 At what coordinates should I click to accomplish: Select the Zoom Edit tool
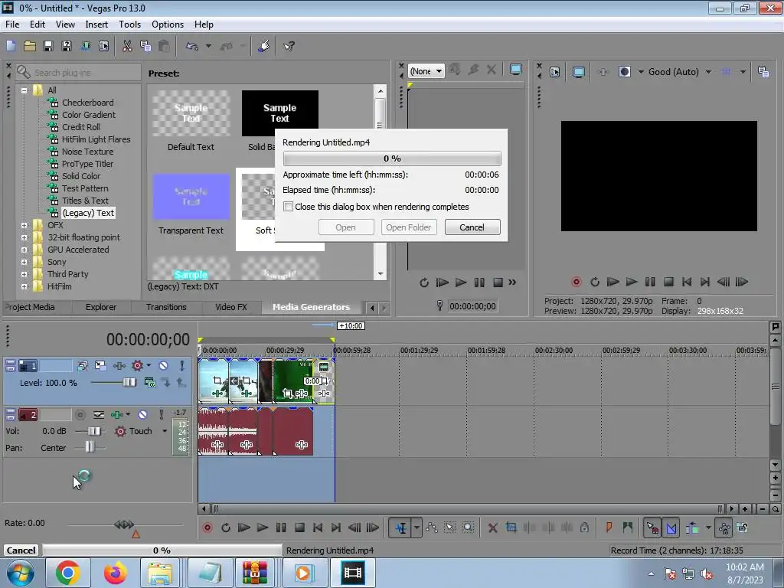[468, 528]
